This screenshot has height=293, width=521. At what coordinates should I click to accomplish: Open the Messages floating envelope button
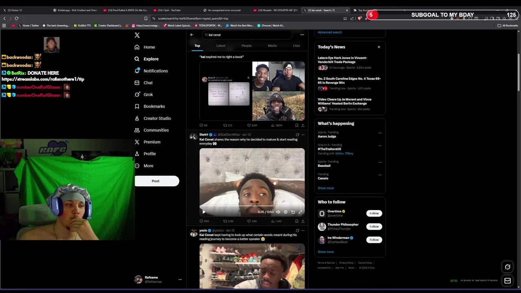(508, 281)
